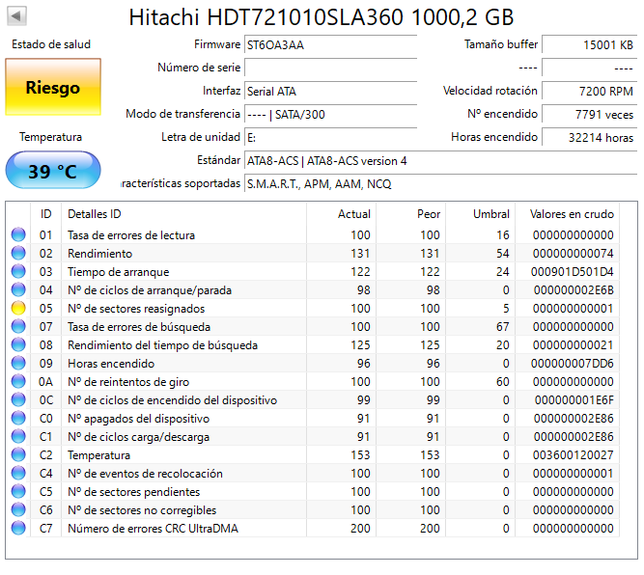Image resolution: width=644 pixels, height=575 pixels.
Task: Select raw value 000000001E6F
Action: (574, 400)
